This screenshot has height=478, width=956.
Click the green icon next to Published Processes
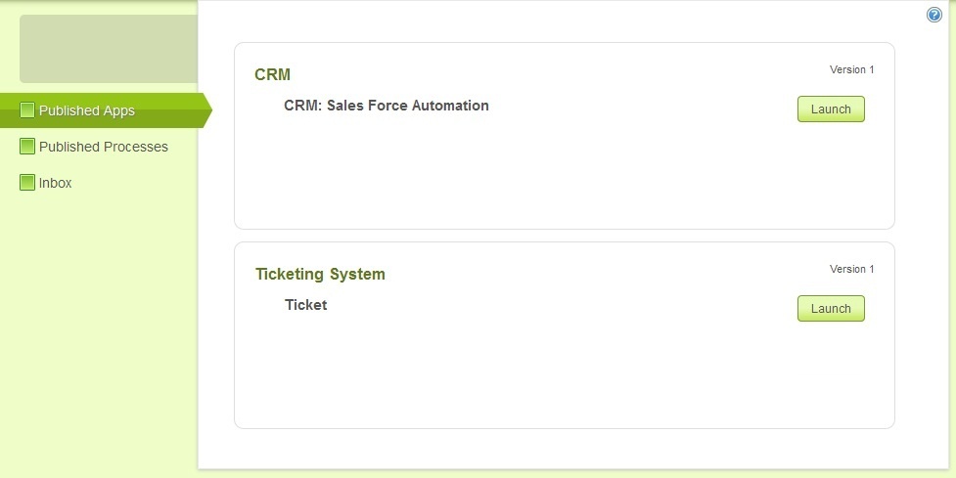tap(27, 147)
